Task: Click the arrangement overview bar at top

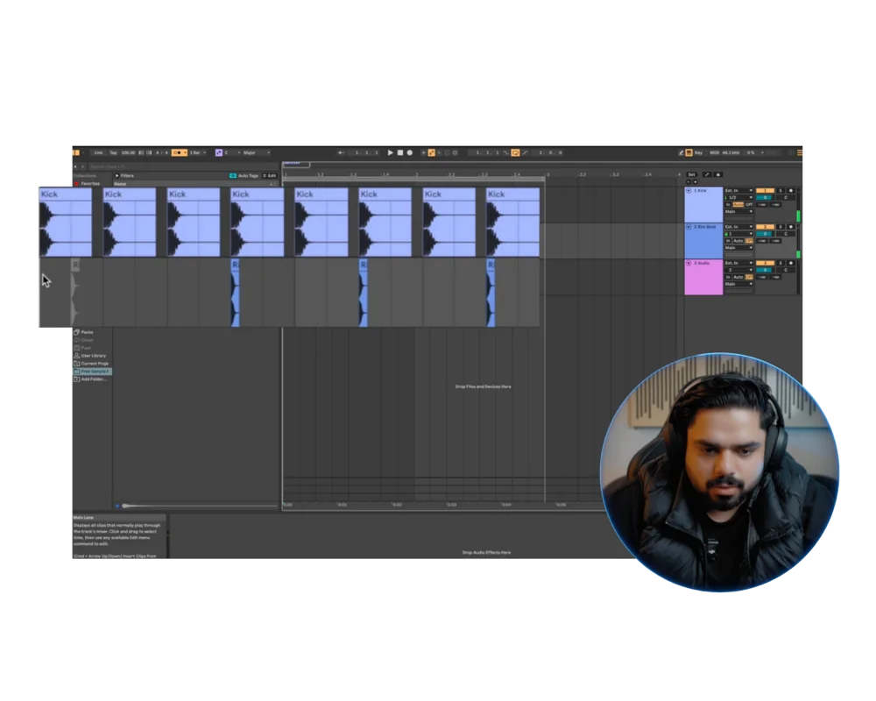Action: point(542,163)
